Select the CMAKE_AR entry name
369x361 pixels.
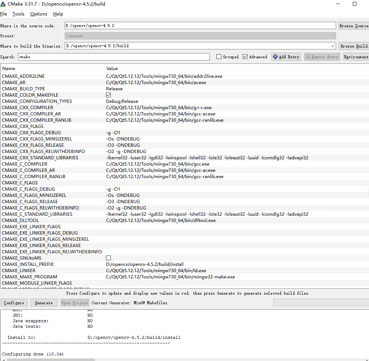[x=14, y=83]
